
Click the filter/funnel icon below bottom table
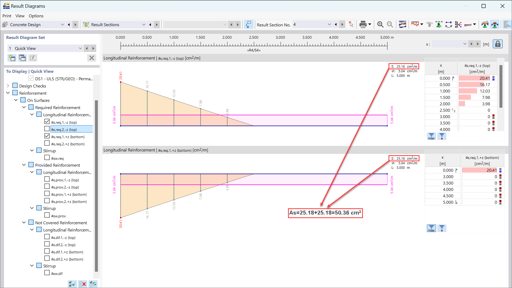click(442, 228)
